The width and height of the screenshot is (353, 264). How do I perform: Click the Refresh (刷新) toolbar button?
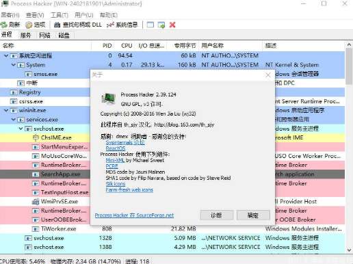(x=10, y=25)
